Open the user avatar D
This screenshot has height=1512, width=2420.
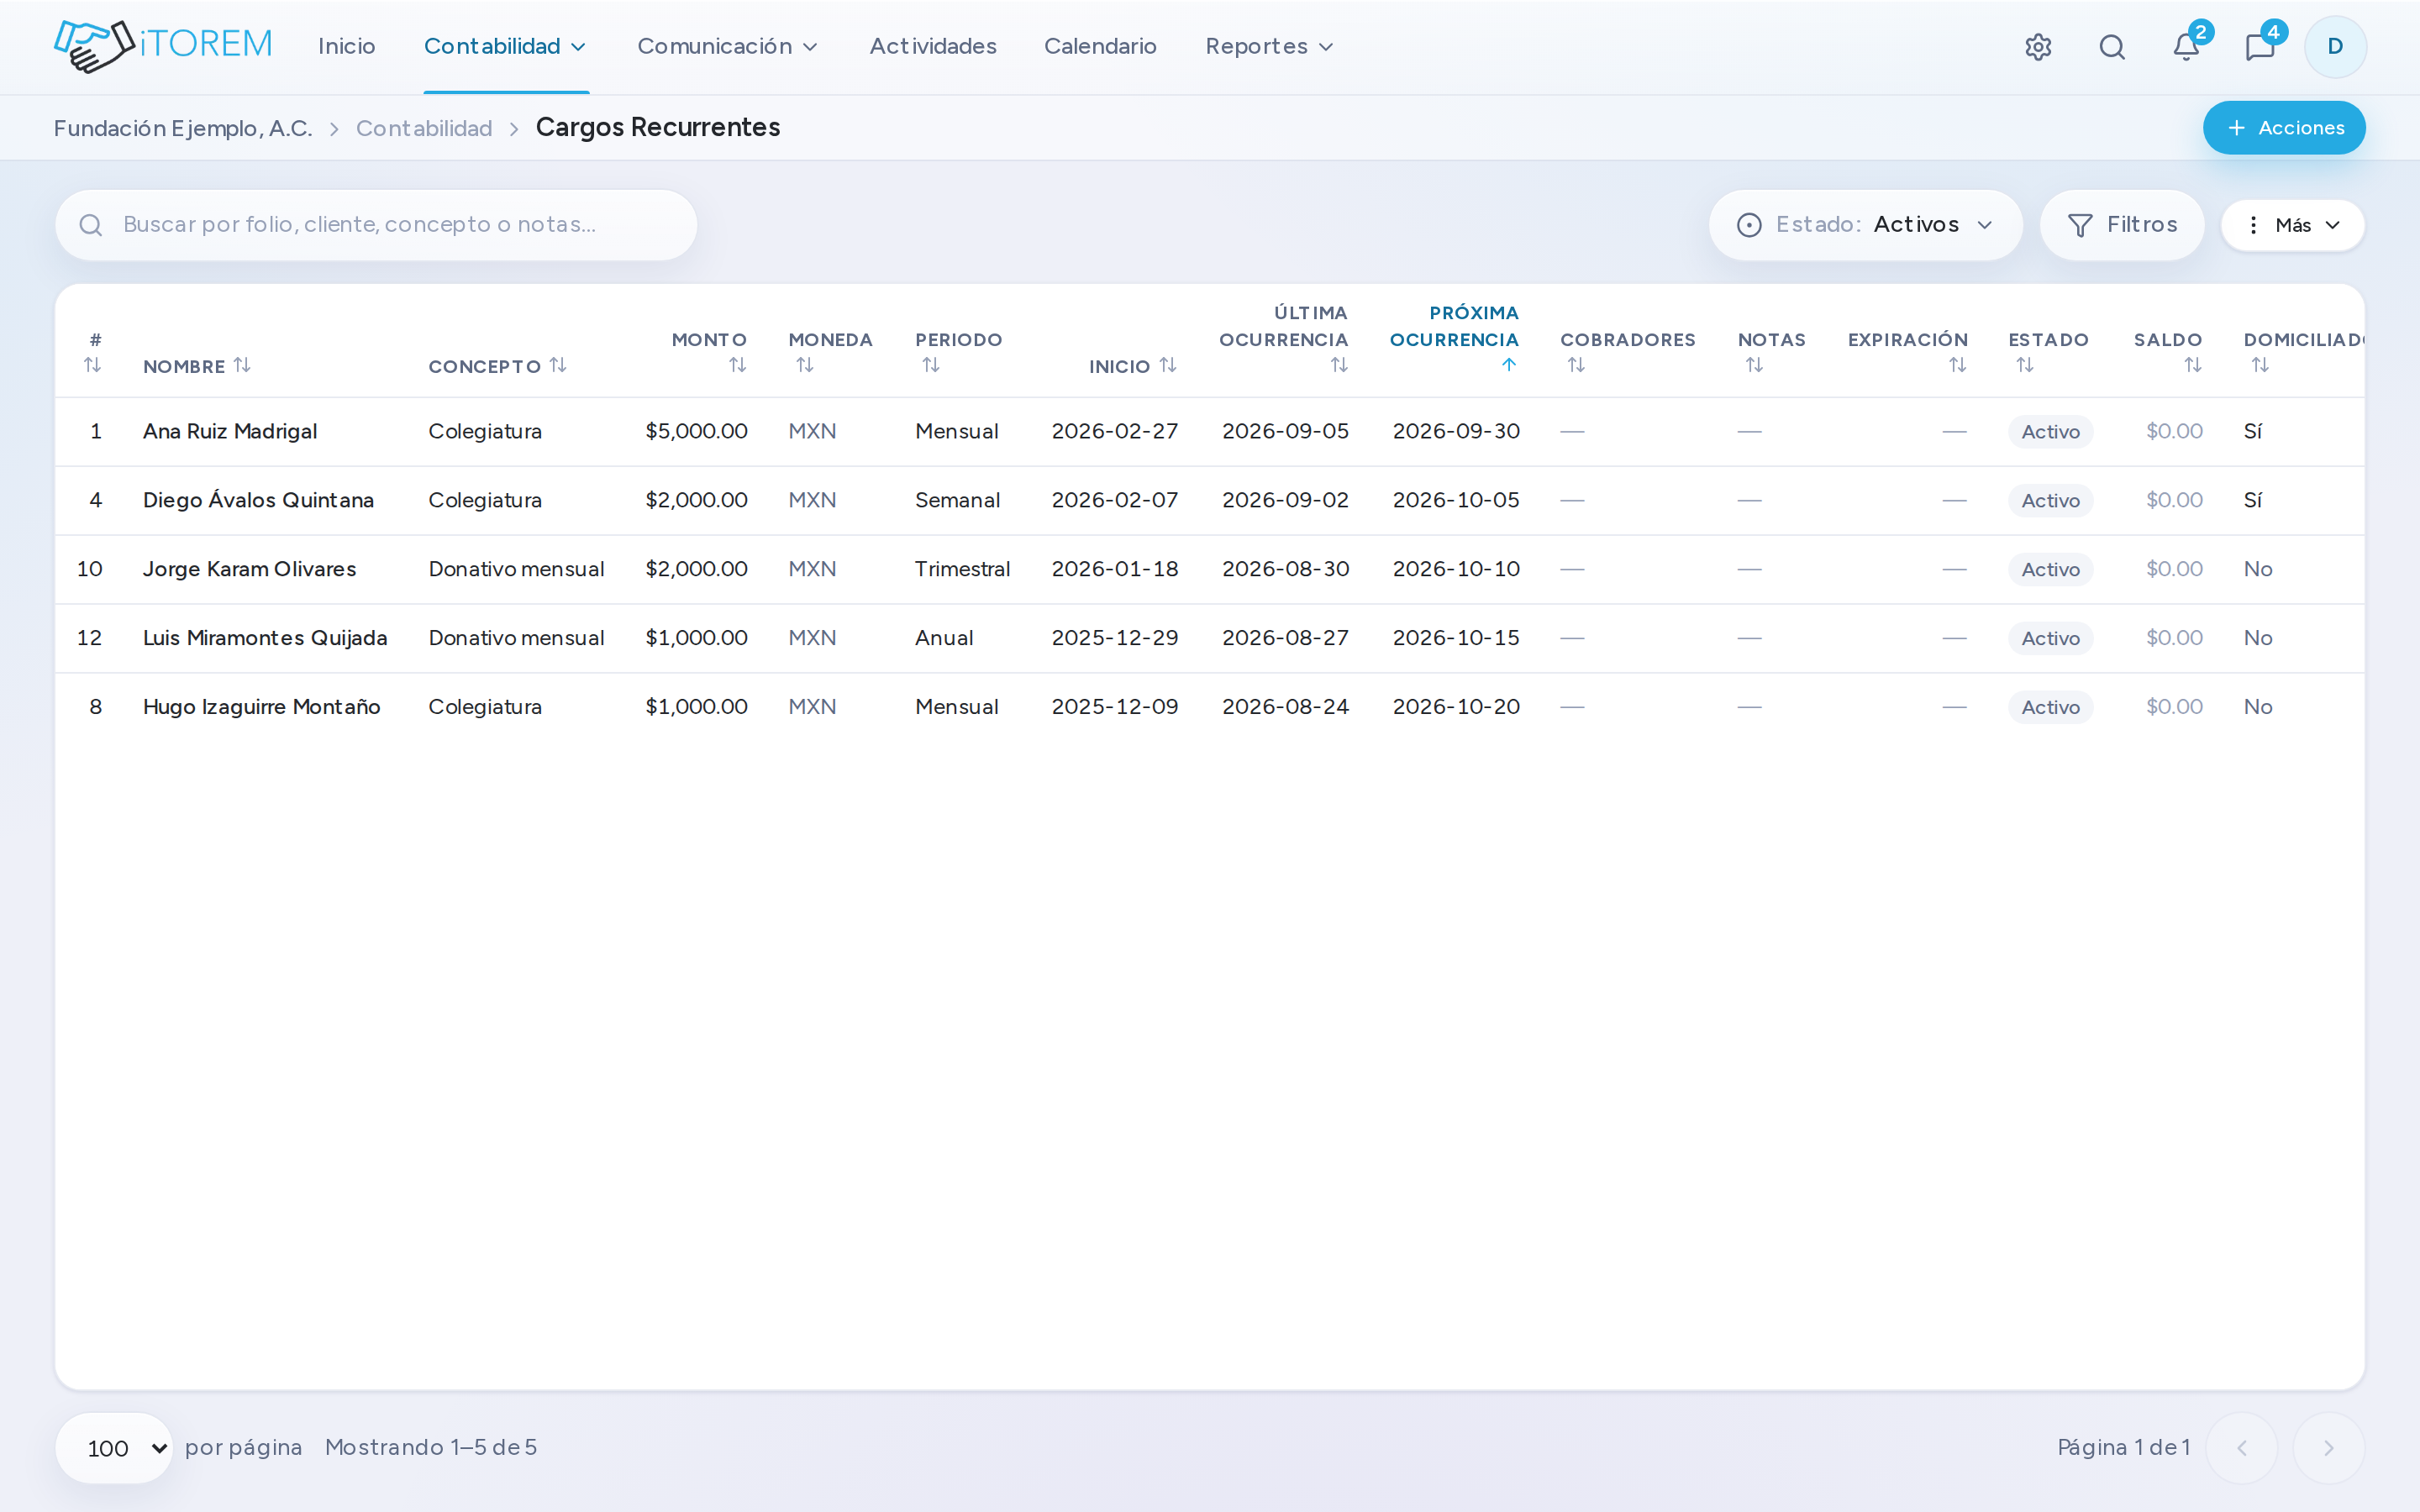click(x=2335, y=47)
